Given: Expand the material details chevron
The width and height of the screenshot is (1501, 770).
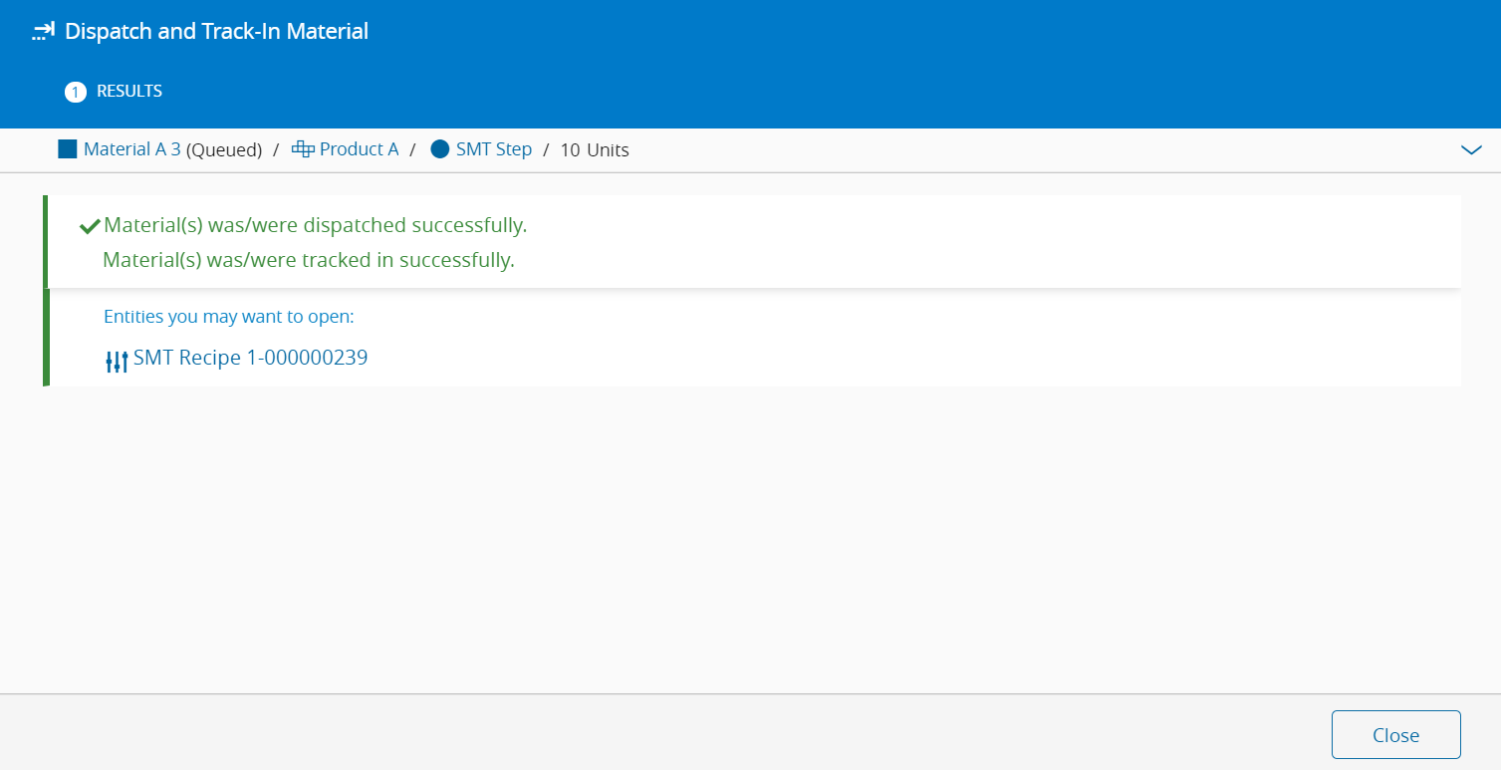Looking at the screenshot, I should 1471,150.
